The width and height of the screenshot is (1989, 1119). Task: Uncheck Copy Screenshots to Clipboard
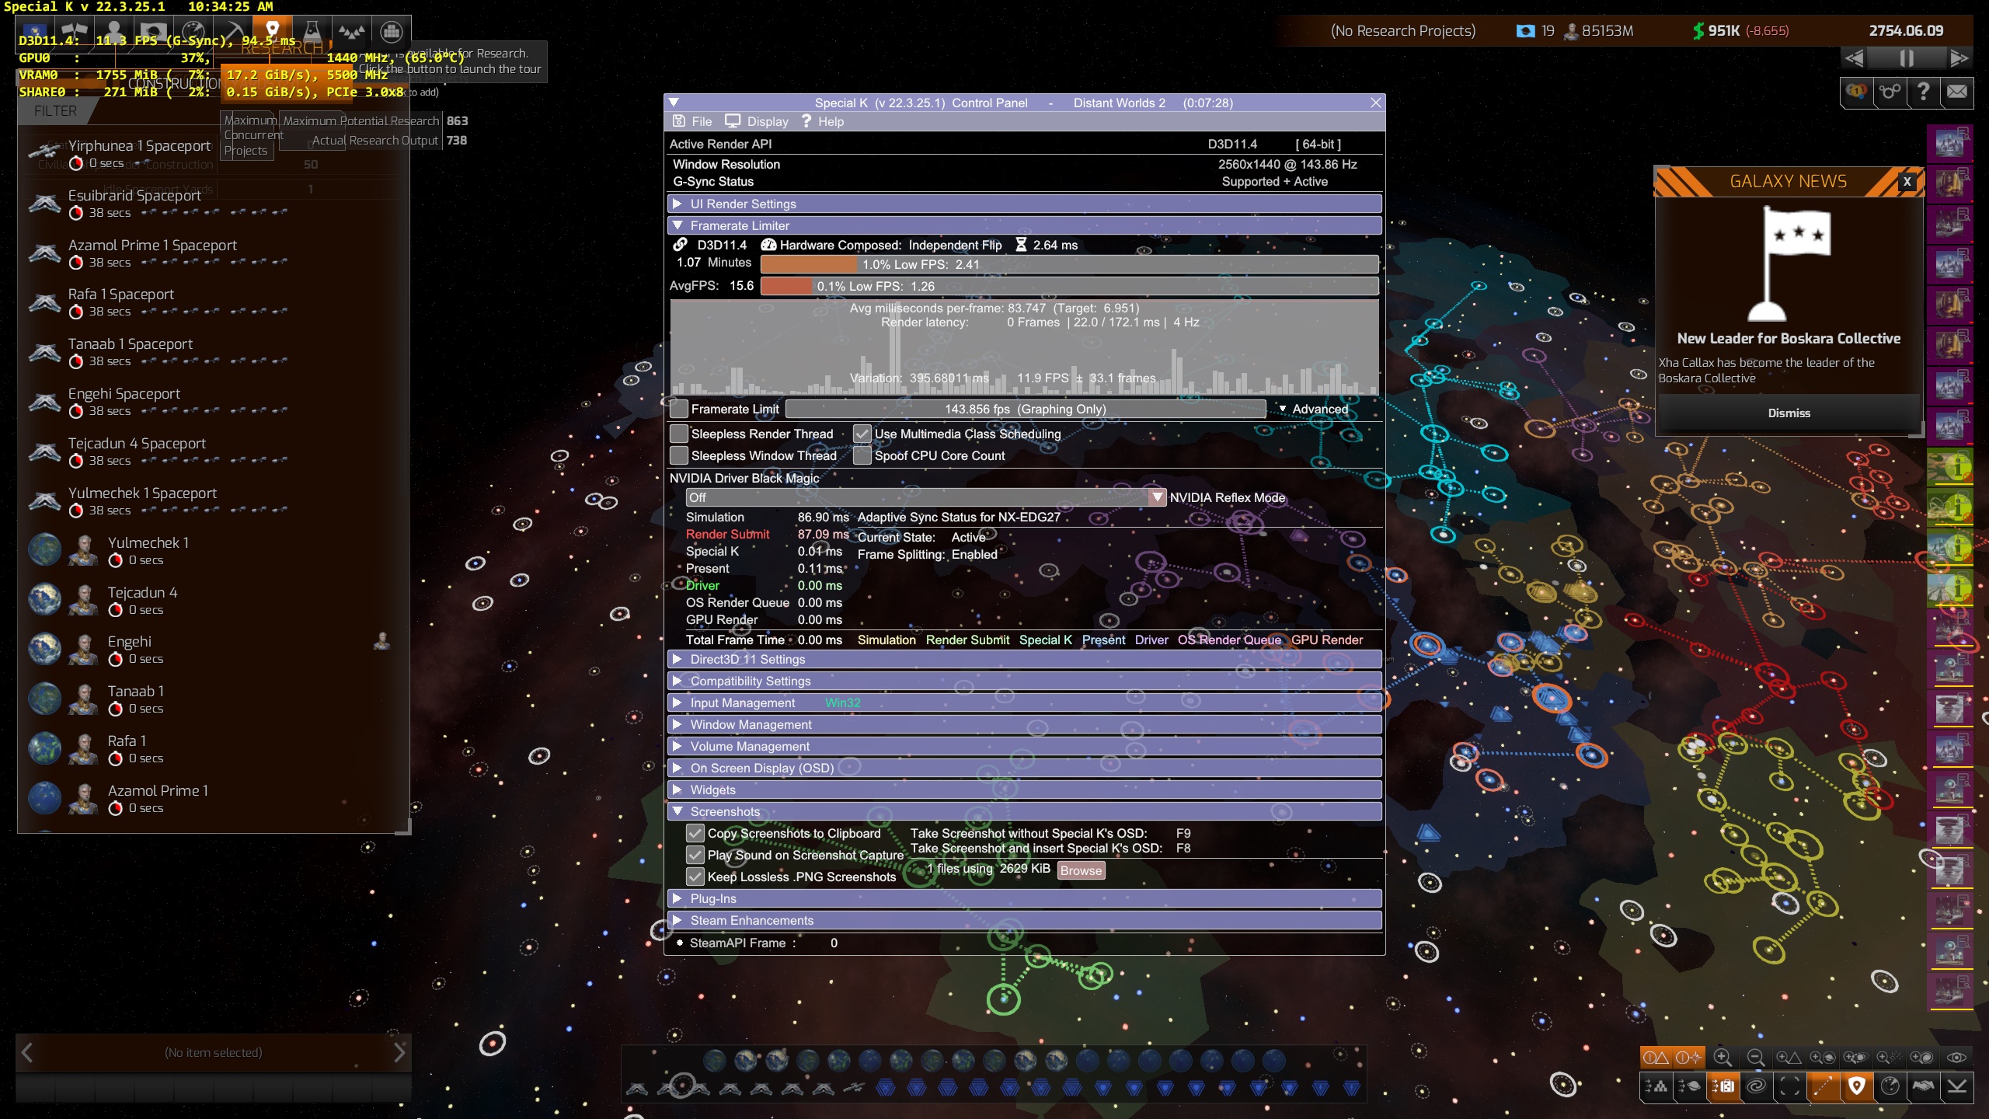695,833
